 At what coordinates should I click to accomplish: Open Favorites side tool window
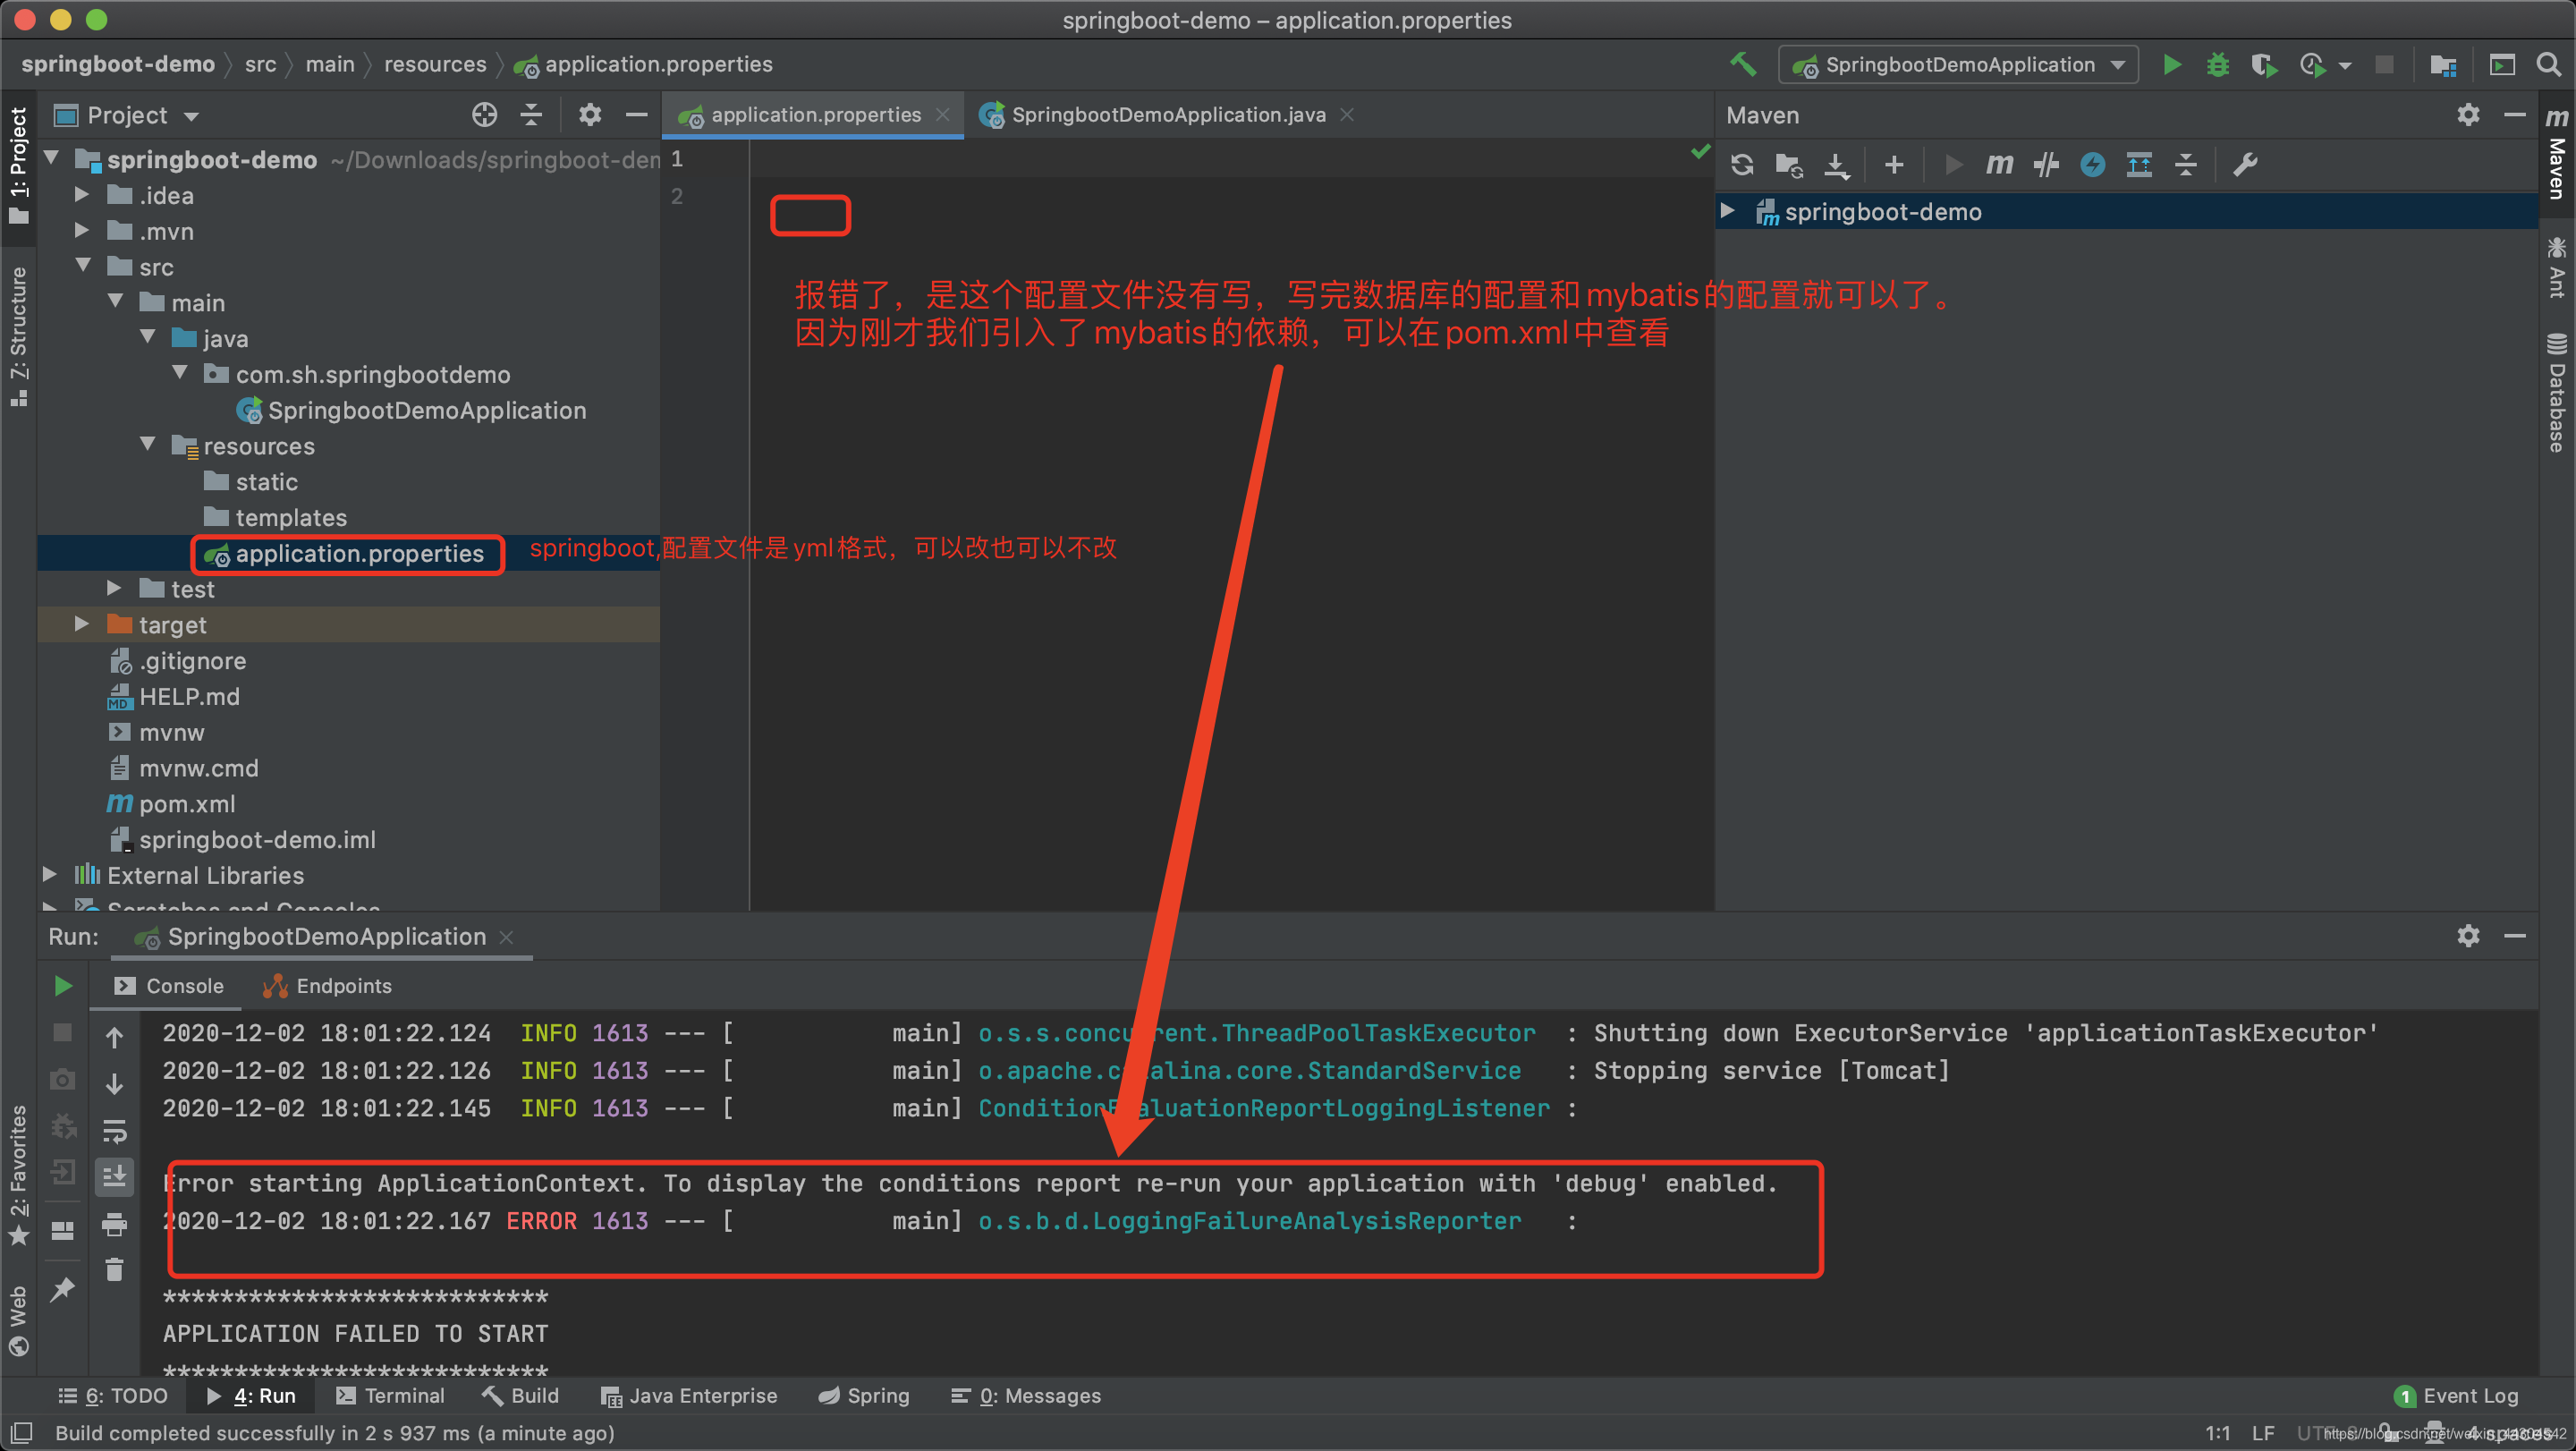(x=18, y=1175)
